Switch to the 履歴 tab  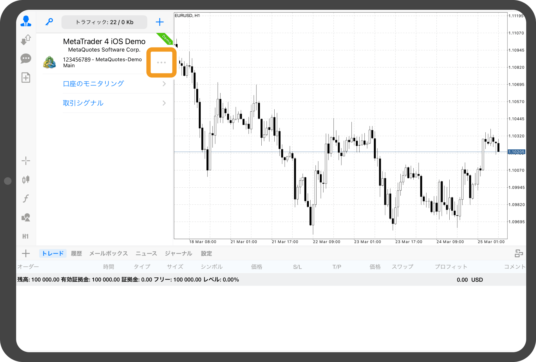click(76, 254)
